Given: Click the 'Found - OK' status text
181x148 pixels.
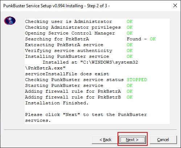Looking at the screenshot, I should (141, 39).
